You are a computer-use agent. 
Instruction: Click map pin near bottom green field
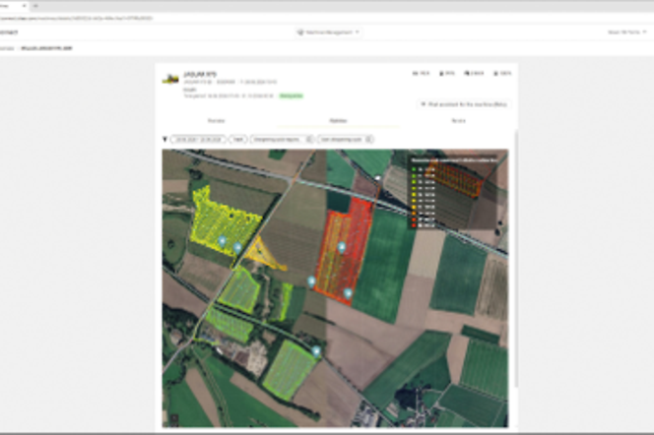click(316, 351)
